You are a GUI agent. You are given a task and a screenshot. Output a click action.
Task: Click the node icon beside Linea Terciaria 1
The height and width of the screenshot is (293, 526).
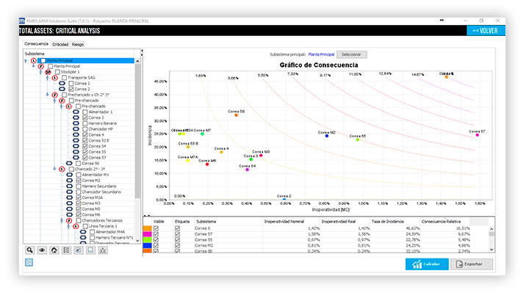76,226
